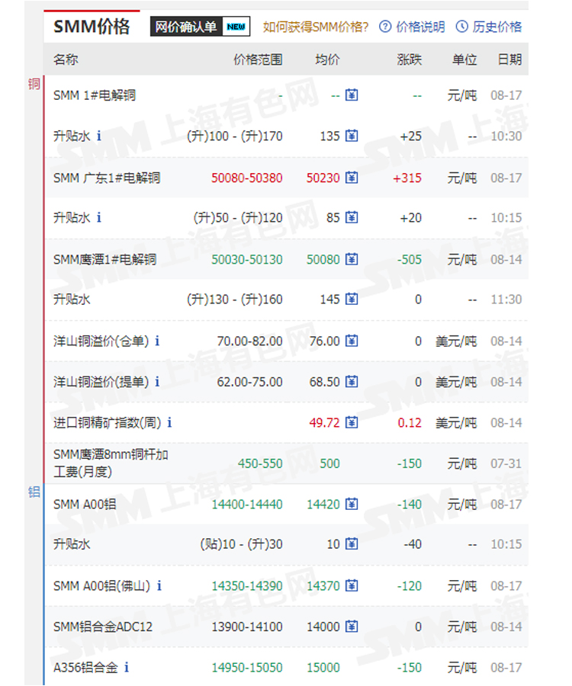Select the 铝 category on left sidebar
Viewport: 572px width, 686px height.
pyautogui.click(x=34, y=492)
